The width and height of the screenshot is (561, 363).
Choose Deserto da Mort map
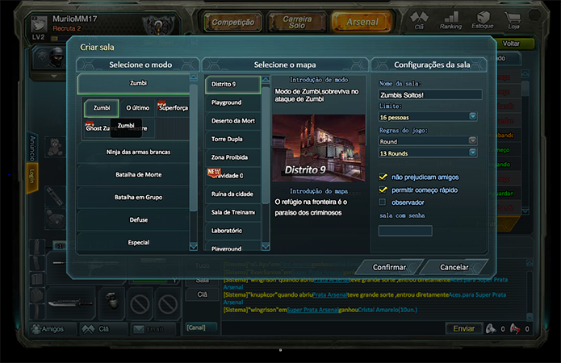coord(233,121)
